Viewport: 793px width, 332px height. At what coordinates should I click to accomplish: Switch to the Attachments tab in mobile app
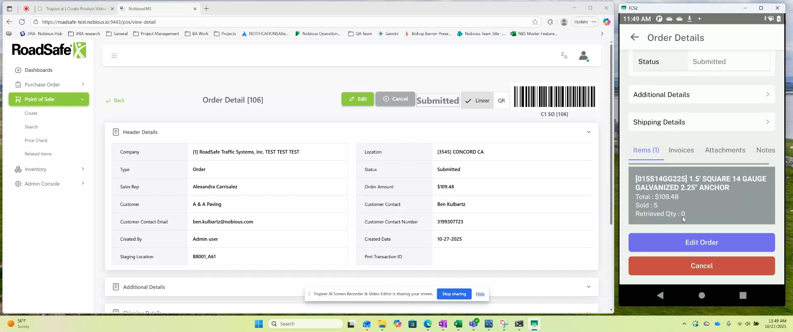(725, 150)
